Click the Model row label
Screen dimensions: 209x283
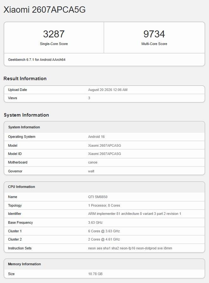[x=13, y=145]
